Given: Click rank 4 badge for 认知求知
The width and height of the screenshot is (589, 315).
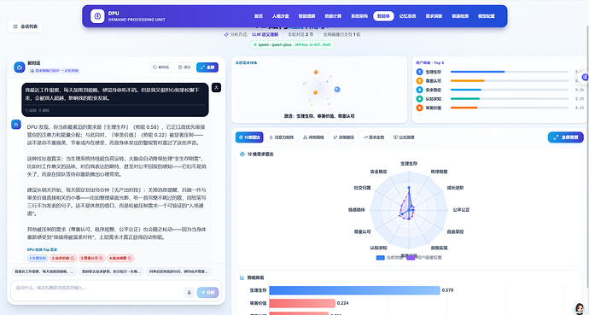Looking at the screenshot, I should pos(420,99).
